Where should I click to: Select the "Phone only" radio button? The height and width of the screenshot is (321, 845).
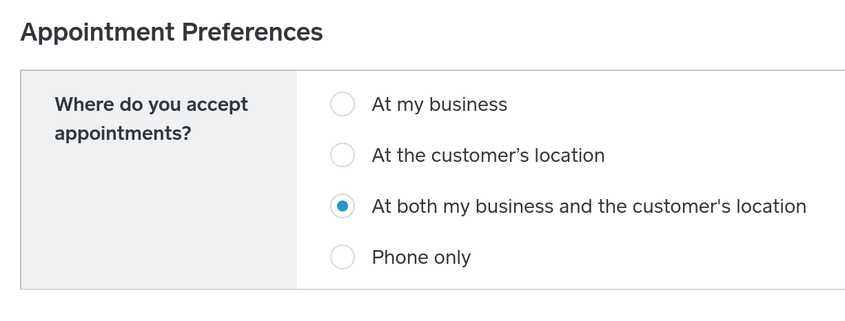[343, 257]
